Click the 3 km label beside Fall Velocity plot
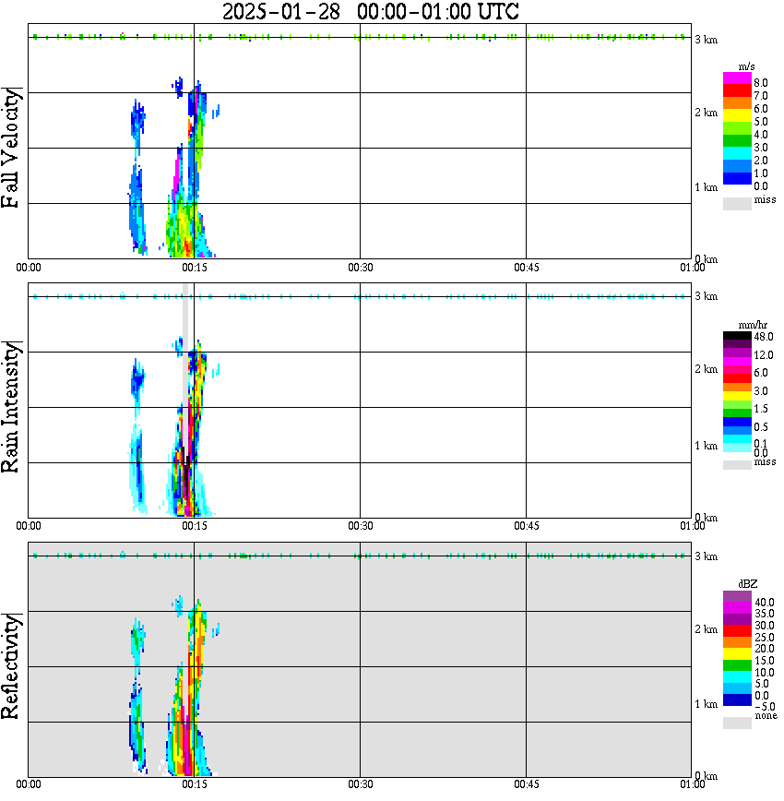The height and width of the screenshot is (801, 784). (x=706, y=40)
